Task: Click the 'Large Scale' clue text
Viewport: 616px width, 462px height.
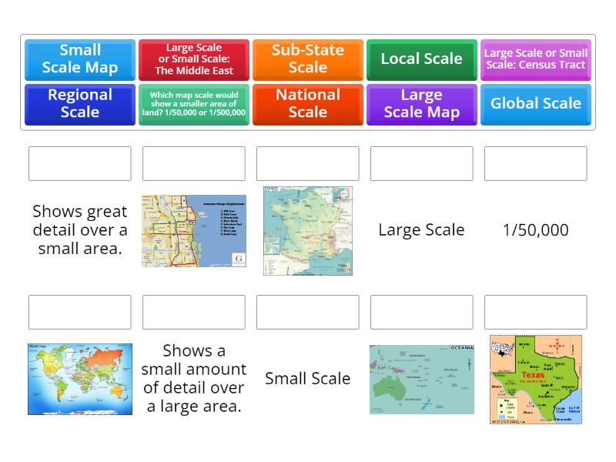Action: tap(421, 230)
